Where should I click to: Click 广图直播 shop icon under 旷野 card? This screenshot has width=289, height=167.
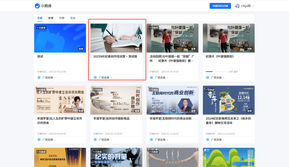coord(39,140)
